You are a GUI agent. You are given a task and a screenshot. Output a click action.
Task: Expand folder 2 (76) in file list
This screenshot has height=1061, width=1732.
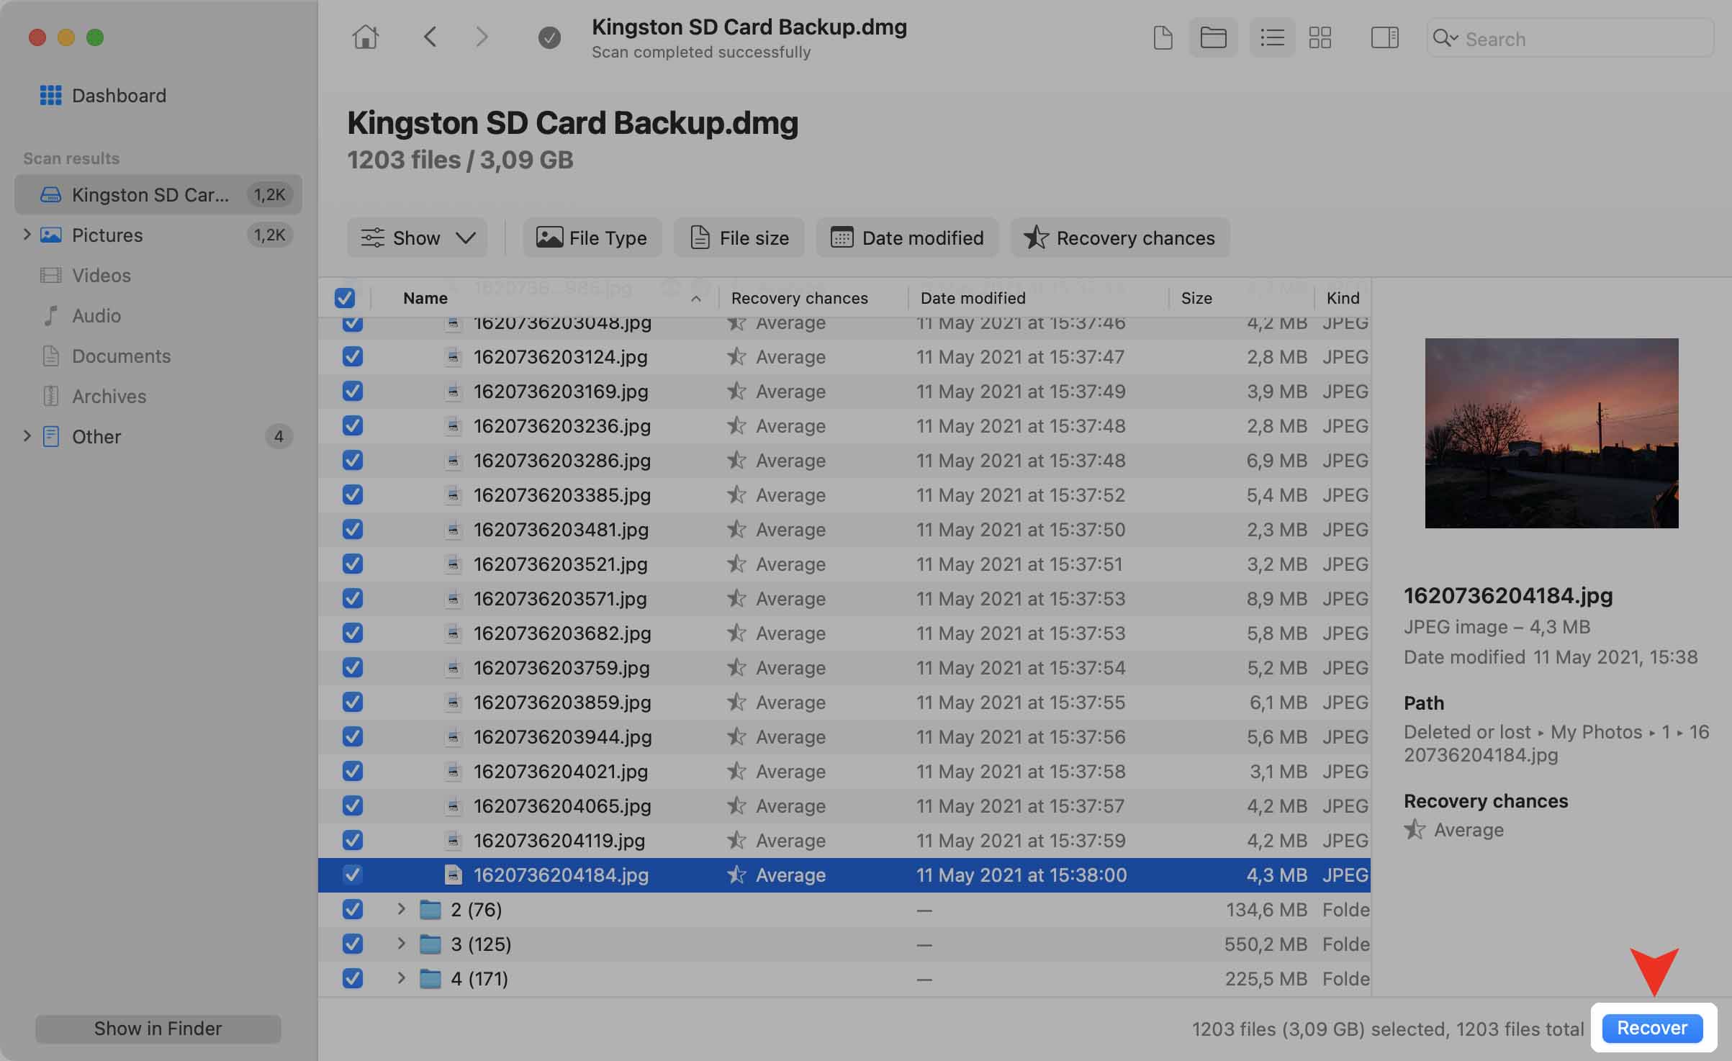point(401,909)
